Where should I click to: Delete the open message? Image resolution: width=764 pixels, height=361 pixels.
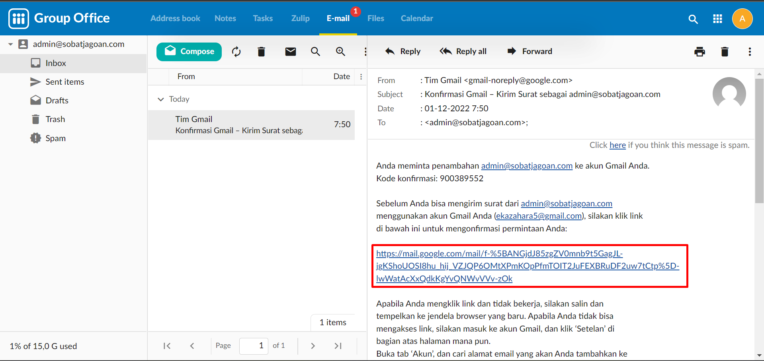[x=725, y=52]
